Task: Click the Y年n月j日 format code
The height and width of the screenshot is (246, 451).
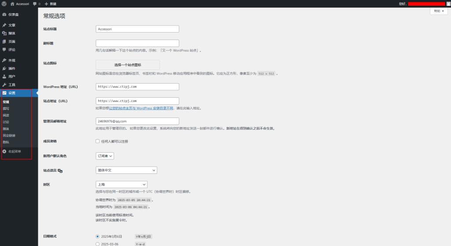Action: point(143,237)
